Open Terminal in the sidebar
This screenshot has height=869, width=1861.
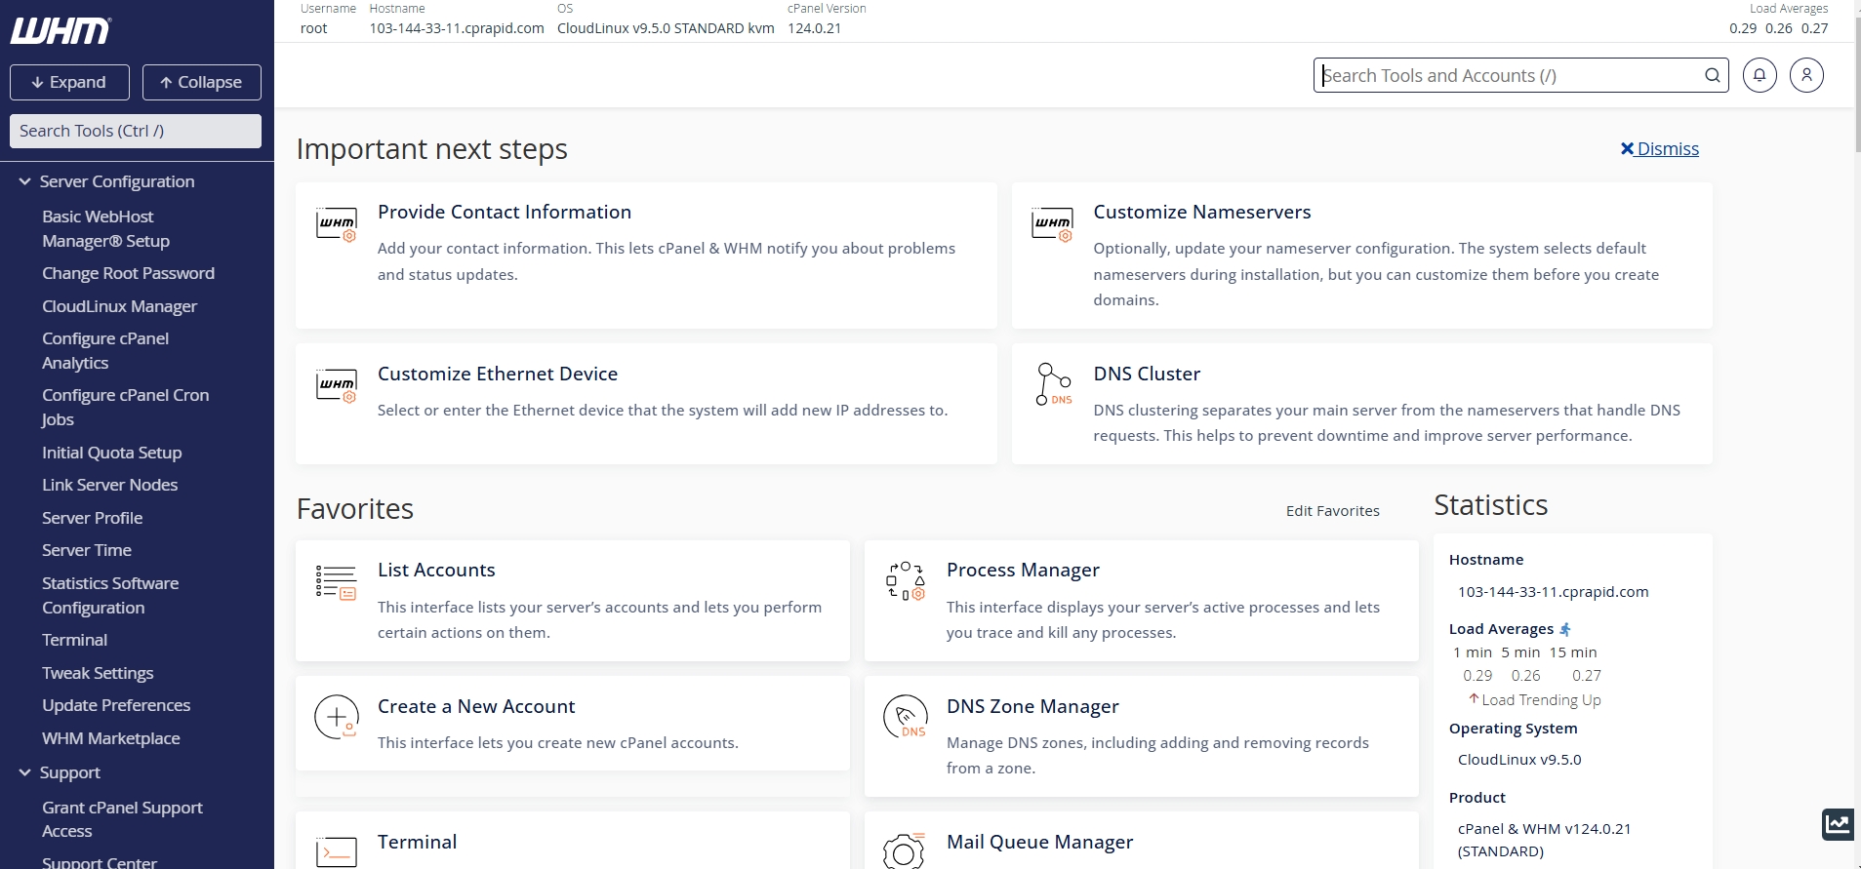pos(74,640)
